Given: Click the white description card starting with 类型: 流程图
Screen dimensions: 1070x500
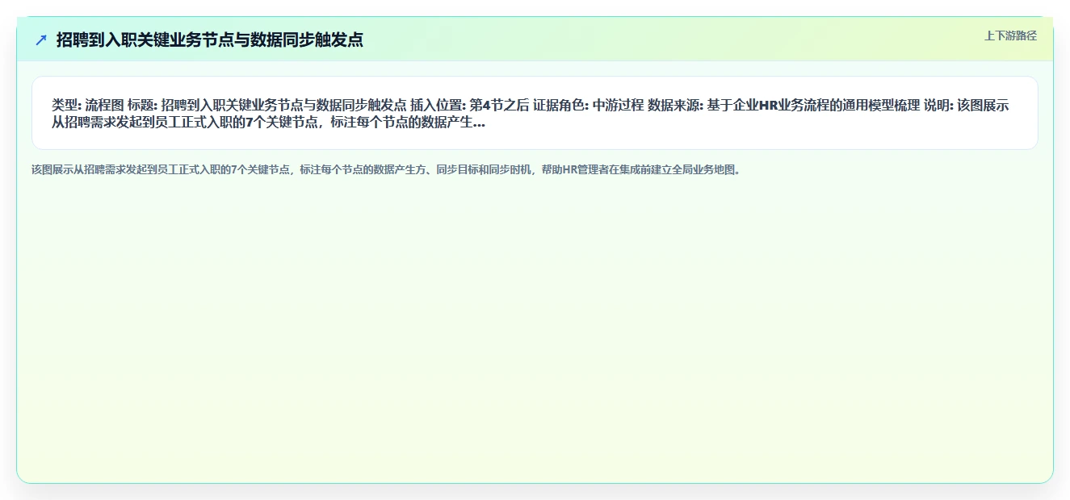Looking at the screenshot, I should (x=535, y=113).
